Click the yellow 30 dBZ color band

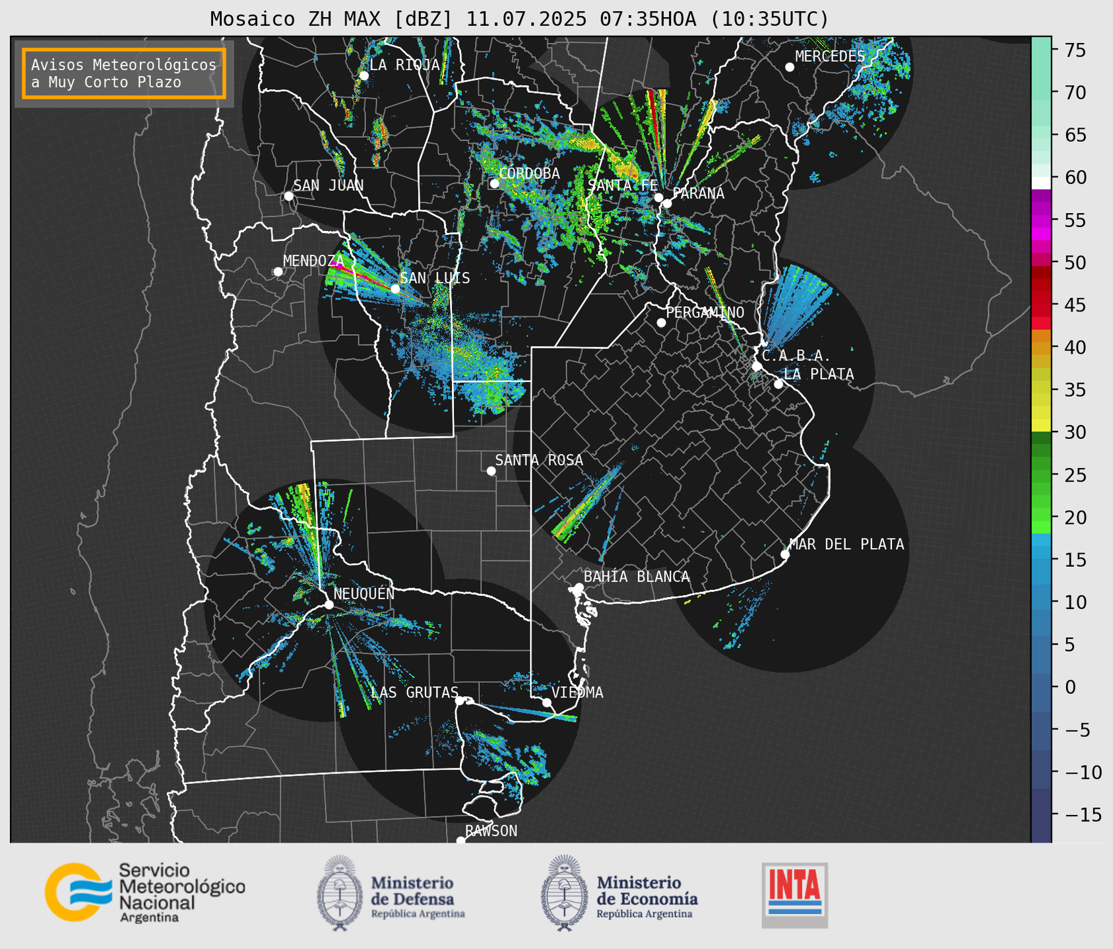(1041, 426)
